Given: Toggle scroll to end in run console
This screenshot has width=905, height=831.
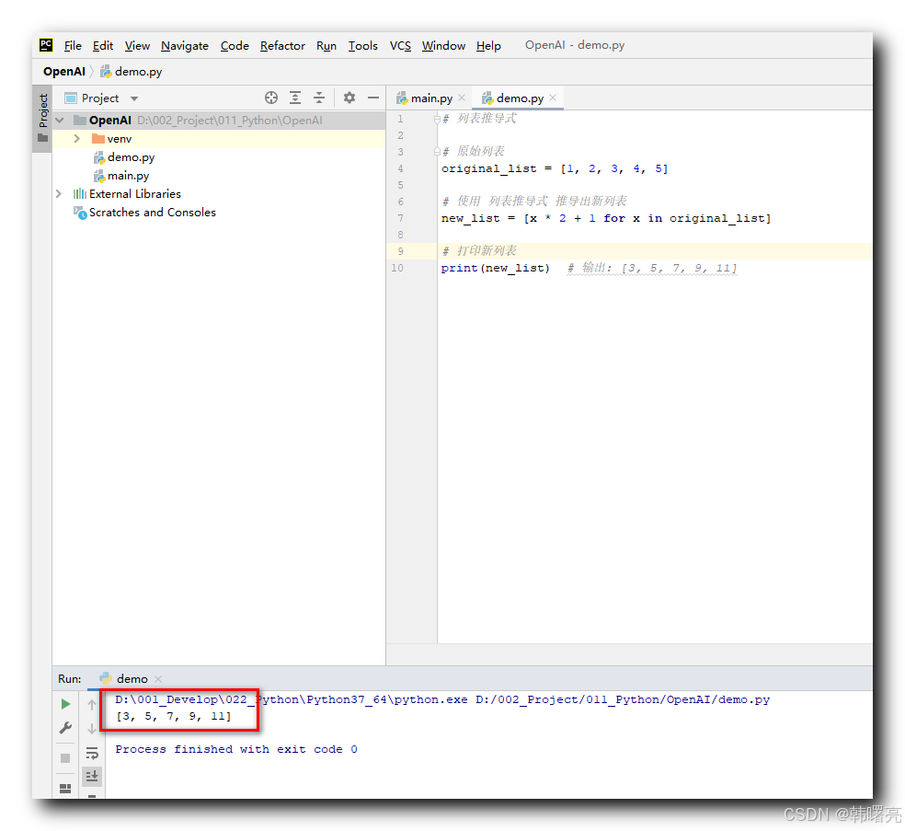Looking at the screenshot, I should point(92,777).
